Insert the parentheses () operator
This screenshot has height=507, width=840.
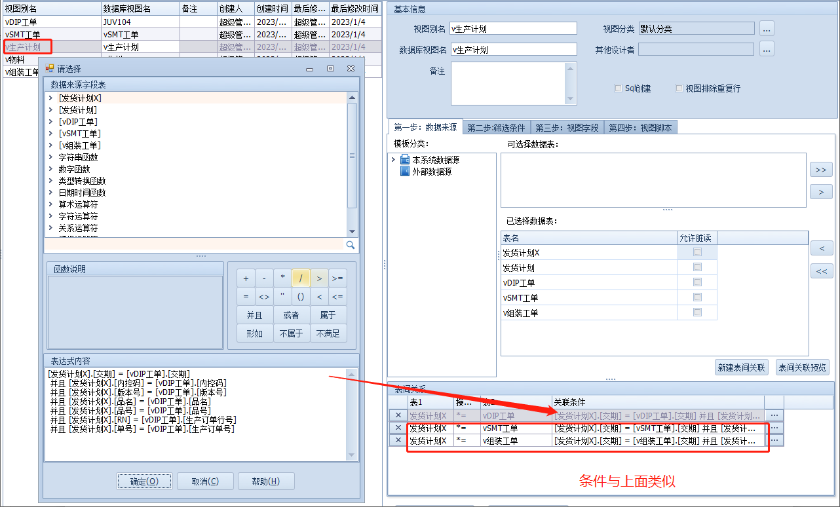click(x=301, y=297)
